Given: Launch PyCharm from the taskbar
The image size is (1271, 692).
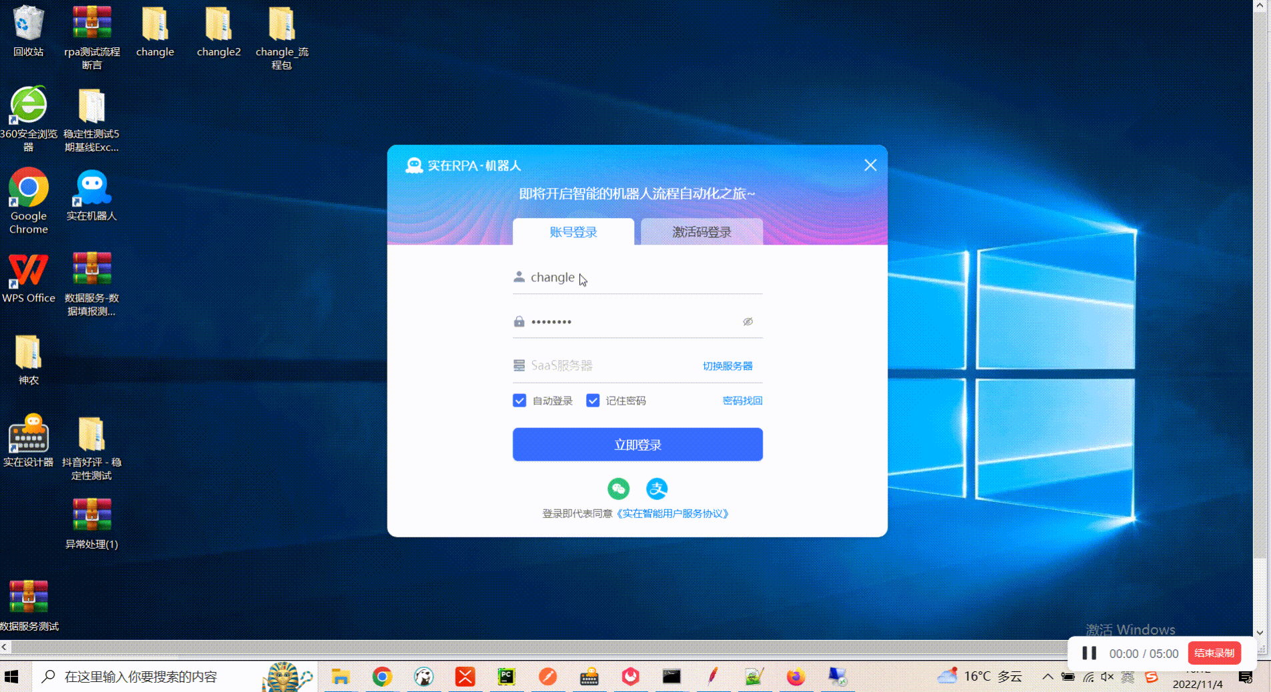Looking at the screenshot, I should pyautogui.click(x=507, y=677).
